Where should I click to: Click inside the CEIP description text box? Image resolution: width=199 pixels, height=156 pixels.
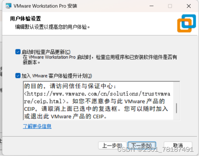coord(98,101)
